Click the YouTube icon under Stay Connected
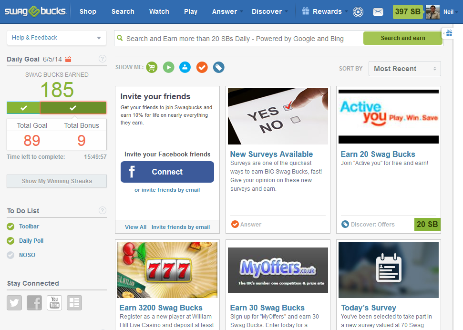The height and width of the screenshot is (330, 463). (x=54, y=302)
